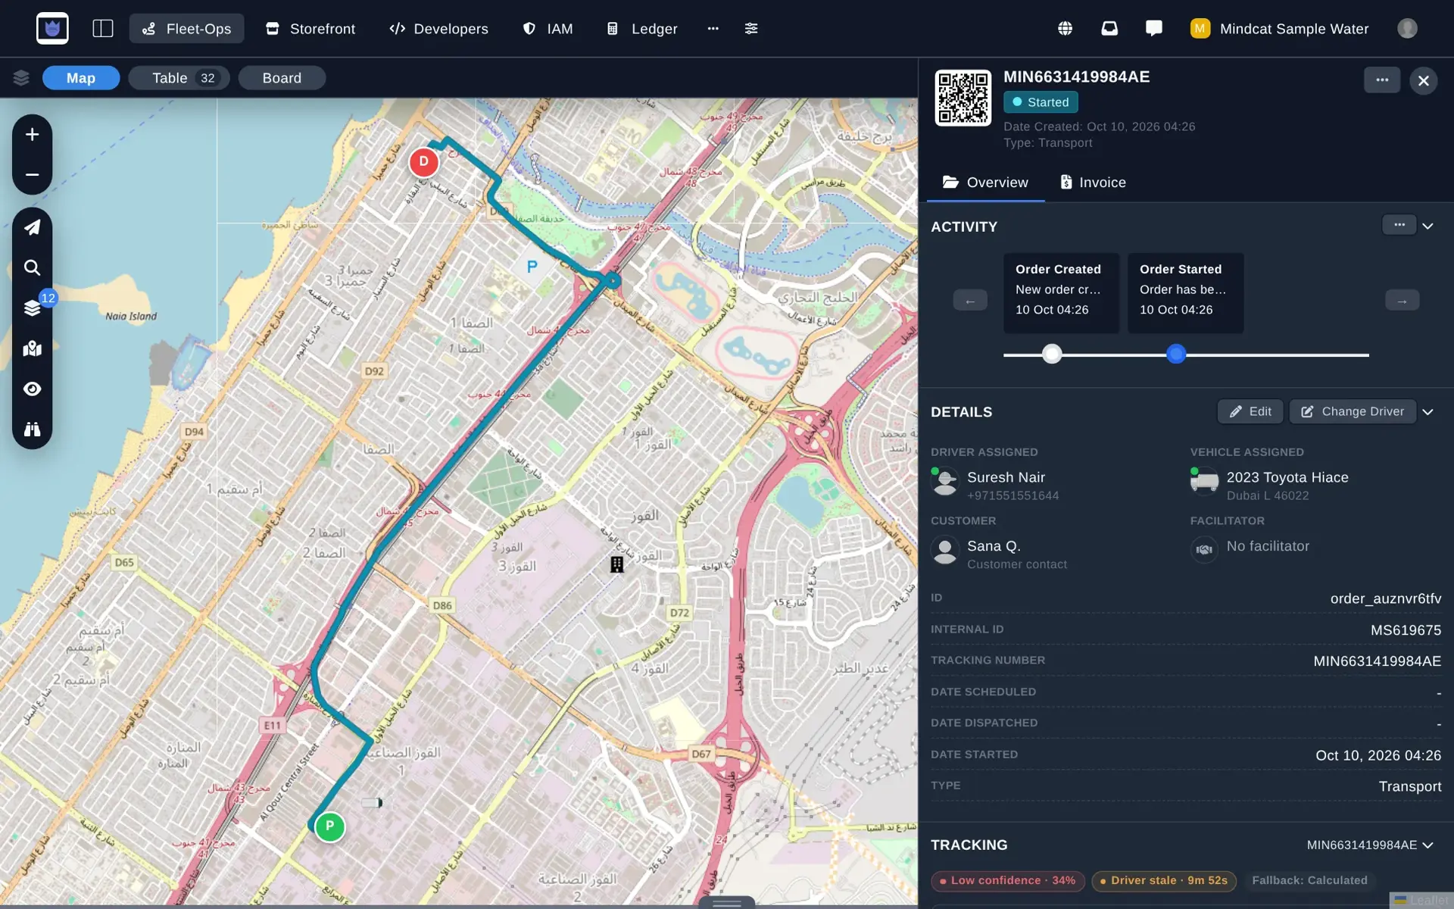Click the binoculars icon on map toolbar
The height and width of the screenshot is (909, 1454).
(x=32, y=430)
